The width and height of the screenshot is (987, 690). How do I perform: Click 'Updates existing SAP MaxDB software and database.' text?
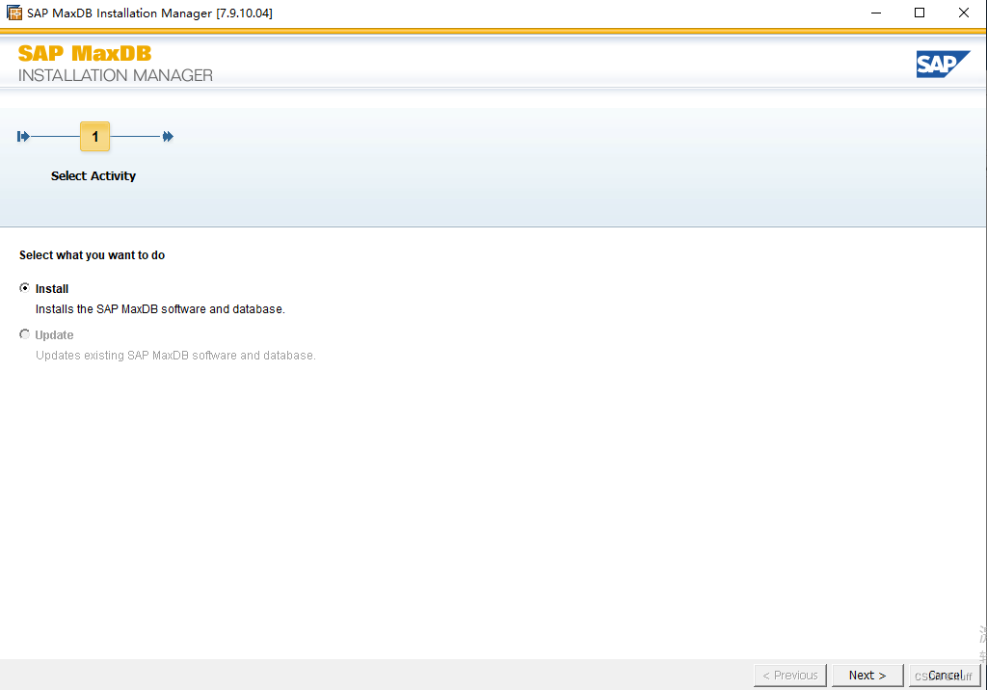(175, 356)
